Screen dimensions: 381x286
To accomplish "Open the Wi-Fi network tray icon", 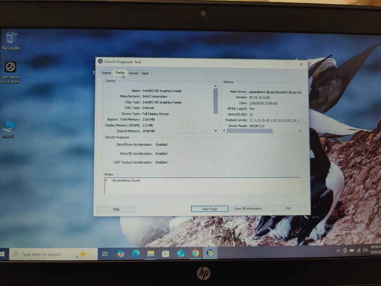I will click(358, 250).
